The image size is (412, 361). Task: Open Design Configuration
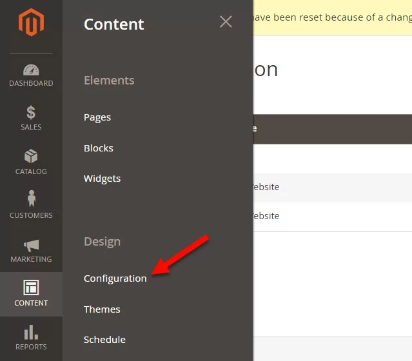[x=115, y=278]
